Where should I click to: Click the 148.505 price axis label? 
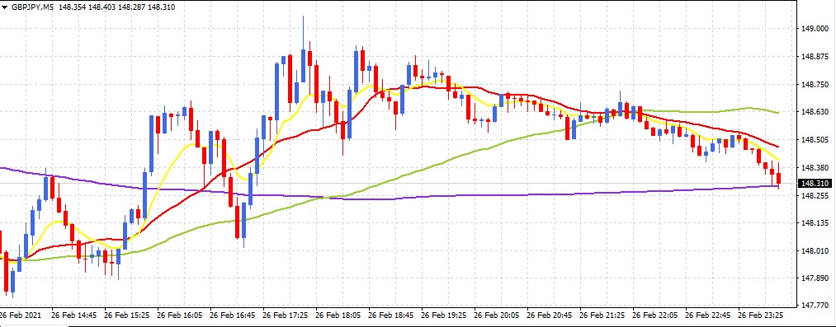coord(815,140)
